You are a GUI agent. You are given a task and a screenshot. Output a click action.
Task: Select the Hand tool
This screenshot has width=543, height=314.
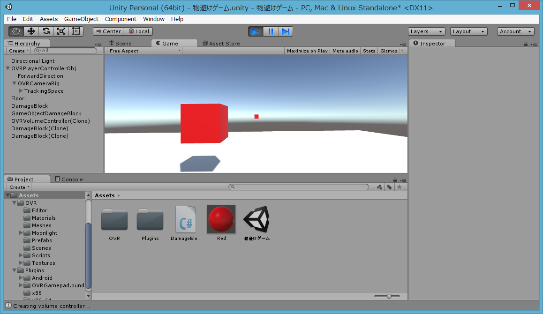[x=16, y=31]
